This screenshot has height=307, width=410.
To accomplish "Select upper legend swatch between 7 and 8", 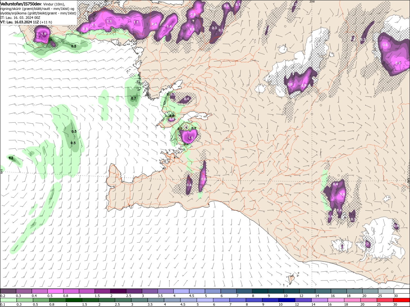I will (x=244, y=291).
